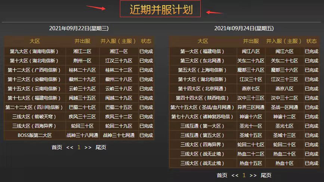Click the 热血十五区 cell
Image resolution: width=324 pixels, height=182 pixels.
251,163
